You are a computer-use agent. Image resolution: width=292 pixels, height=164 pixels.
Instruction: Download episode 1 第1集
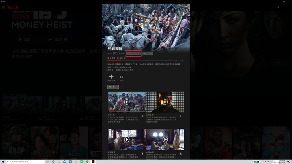point(142,116)
